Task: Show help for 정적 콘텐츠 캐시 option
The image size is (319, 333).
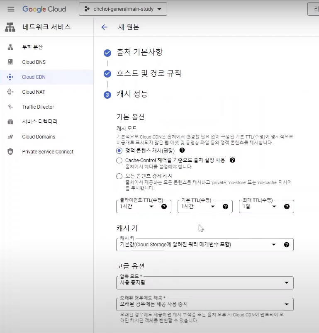Action: click(182, 151)
